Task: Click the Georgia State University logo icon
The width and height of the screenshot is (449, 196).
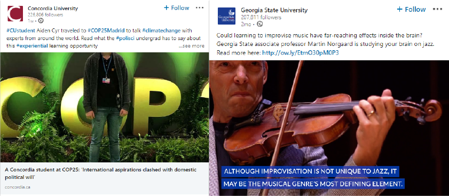Action: coord(226,16)
